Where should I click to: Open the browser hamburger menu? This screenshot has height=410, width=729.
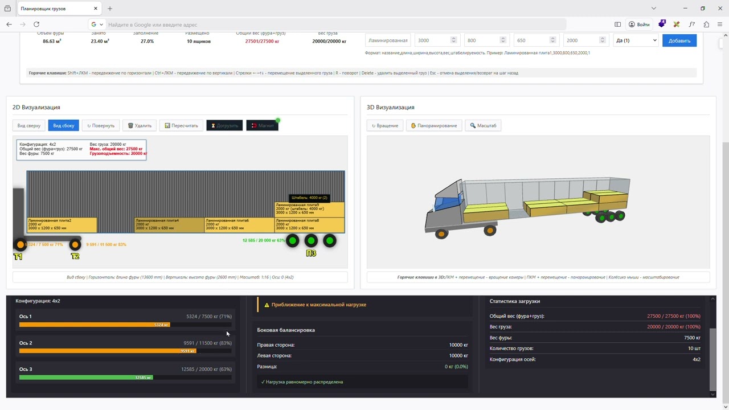click(720, 24)
